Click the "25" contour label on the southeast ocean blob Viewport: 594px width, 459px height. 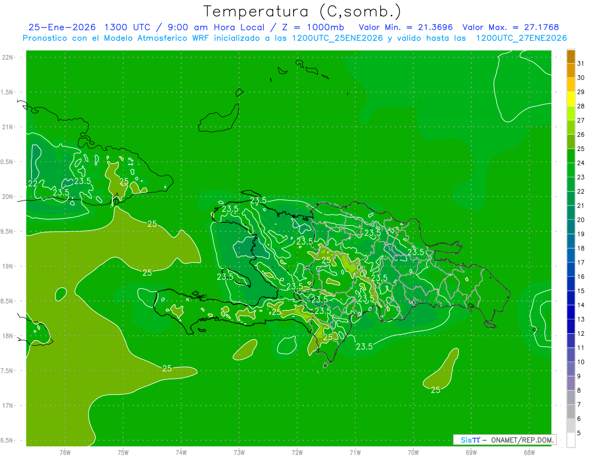(x=436, y=390)
